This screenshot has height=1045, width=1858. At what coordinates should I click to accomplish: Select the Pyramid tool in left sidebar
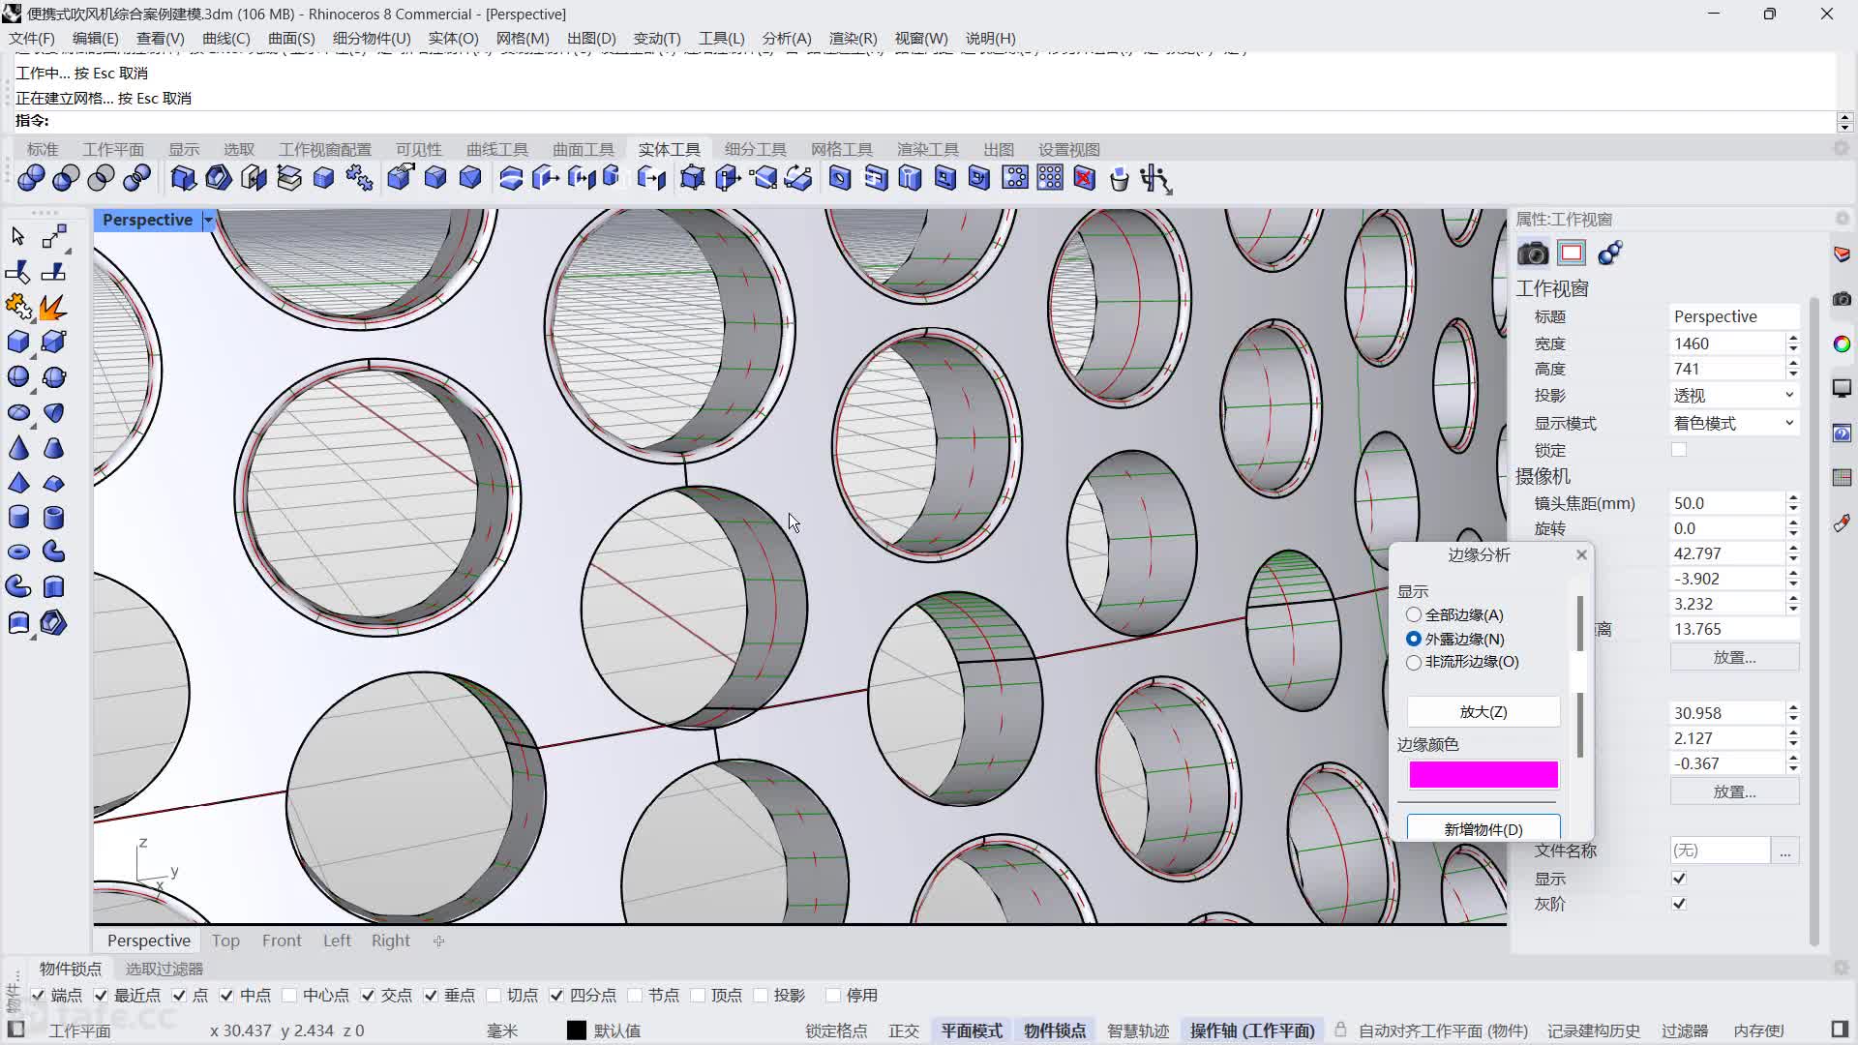18,483
